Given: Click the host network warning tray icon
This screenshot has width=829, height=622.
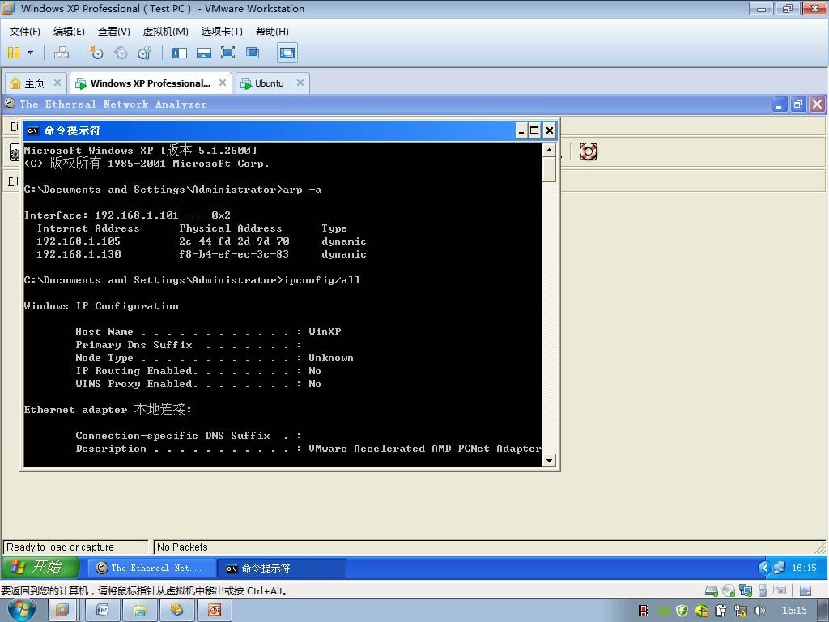Looking at the screenshot, I should click(740, 611).
